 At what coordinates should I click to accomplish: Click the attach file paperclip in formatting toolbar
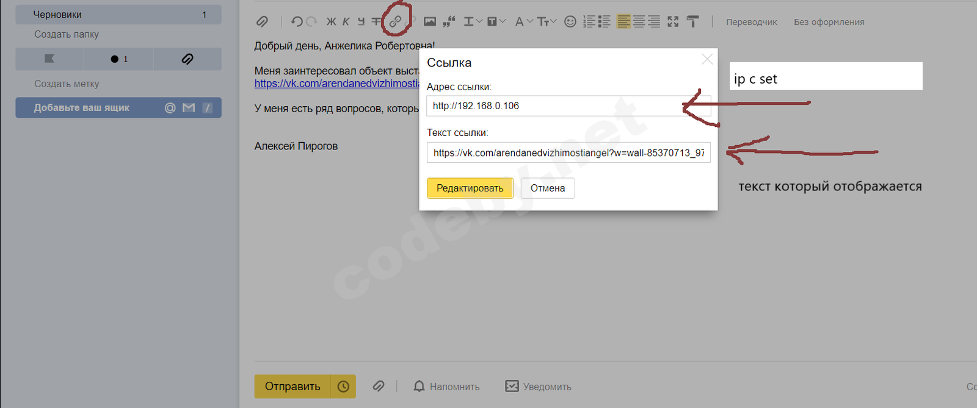pos(262,22)
